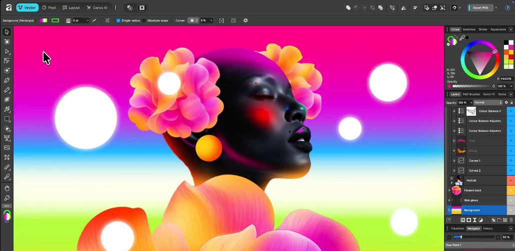Click the hex colour input field
This screenshot has width=515, height=251.
(x=506, y=79)
